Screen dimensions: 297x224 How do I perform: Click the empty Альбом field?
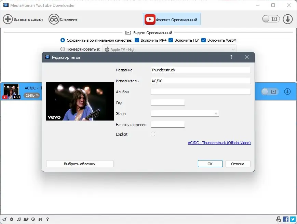click(201, 92)
